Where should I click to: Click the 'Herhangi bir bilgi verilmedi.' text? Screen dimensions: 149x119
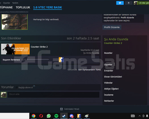[46, 20]
